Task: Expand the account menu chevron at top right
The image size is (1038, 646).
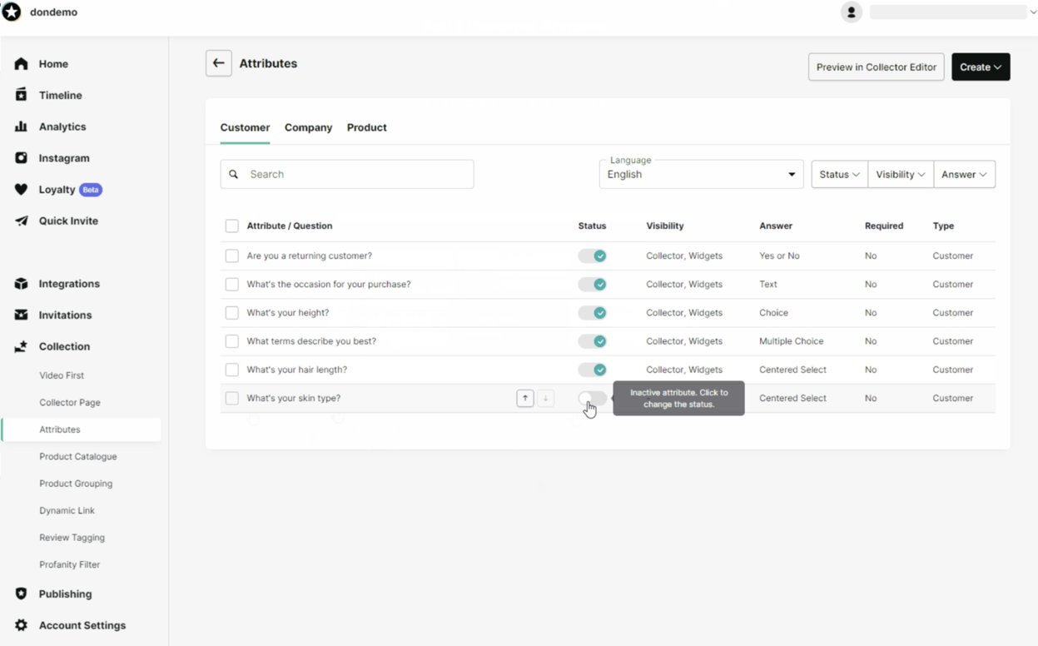Action: (1033, 12)
